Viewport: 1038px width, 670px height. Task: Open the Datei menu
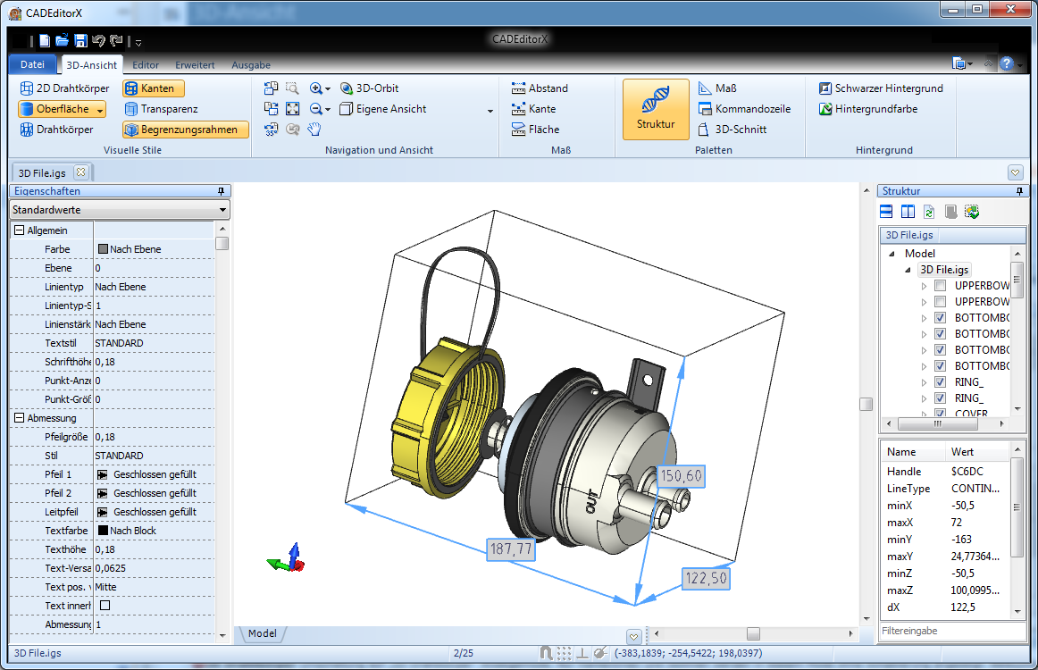(32, 64)
